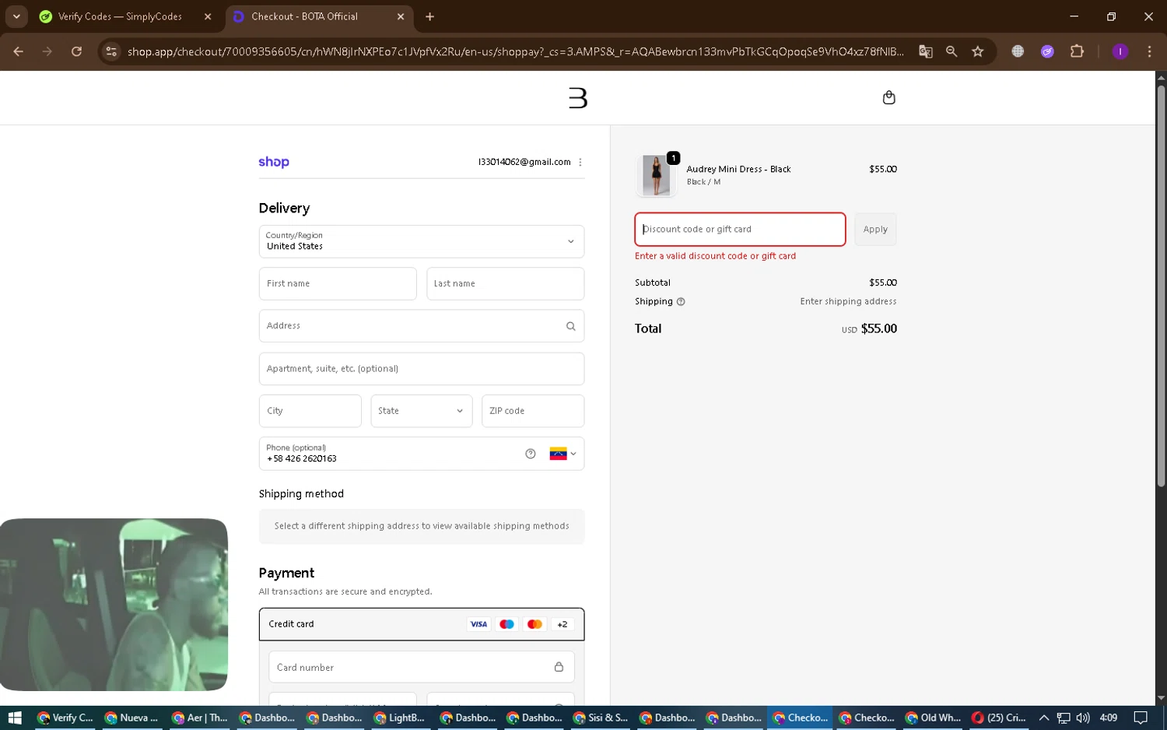Viewport: 1167px width, 730px height.
Task: View site information icon in address bar
Action: coord(111,51)
